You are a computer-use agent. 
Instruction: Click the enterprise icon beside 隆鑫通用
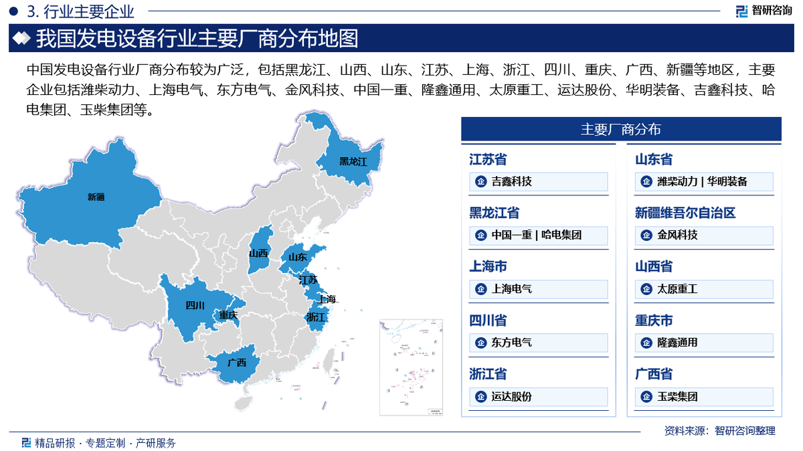pyautogui.click(x=646, y=343)
